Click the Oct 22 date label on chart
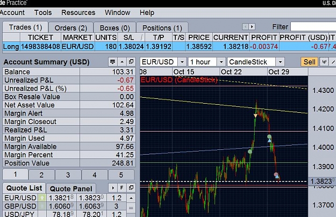The image size is (336, 217). pyautogui.click(x=231, y=71)
